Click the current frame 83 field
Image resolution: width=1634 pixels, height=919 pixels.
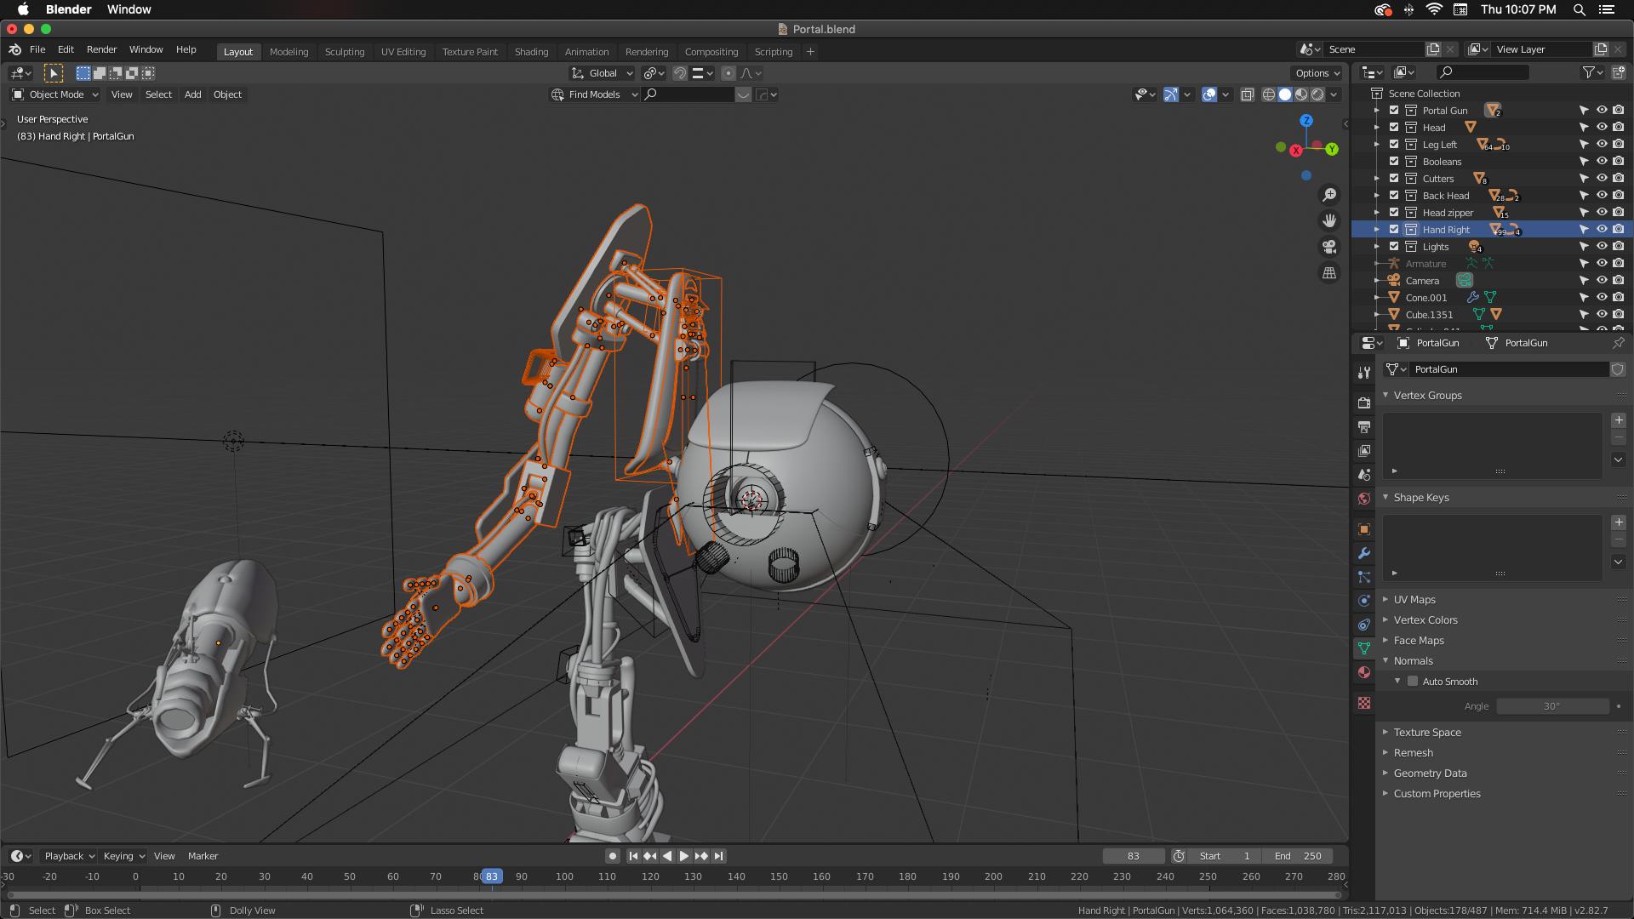pyautogui.click(x=1133, y=856)
